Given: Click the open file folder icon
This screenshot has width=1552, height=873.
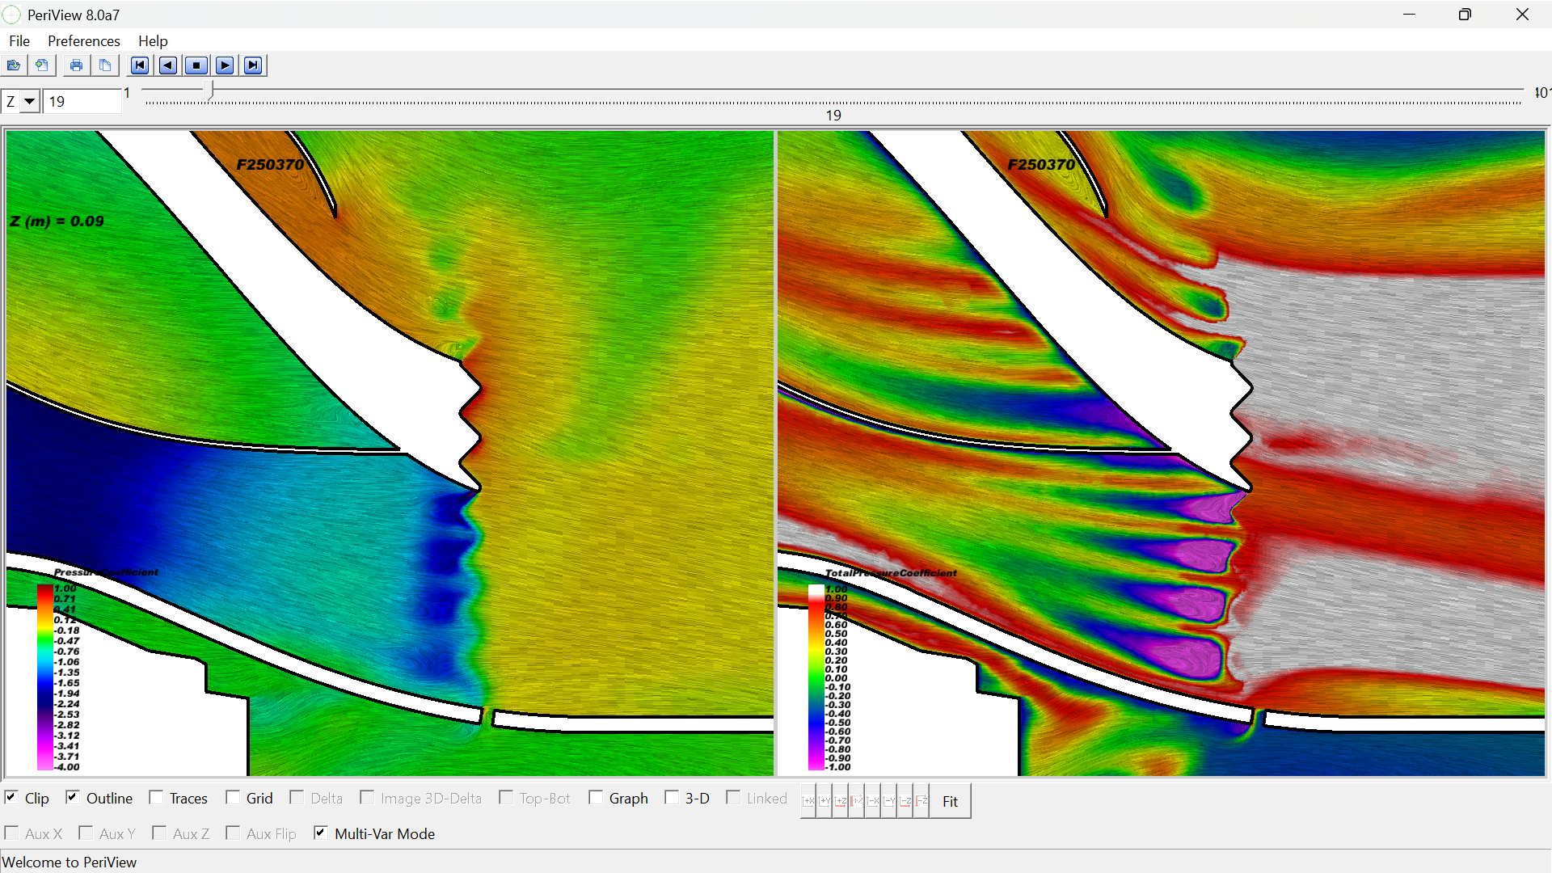Looking at the screenshot, I should 14,65.
